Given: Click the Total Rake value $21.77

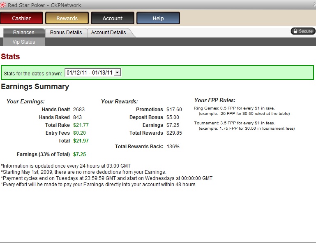Looking at the screenshot, I should click(x=81, y=125).
